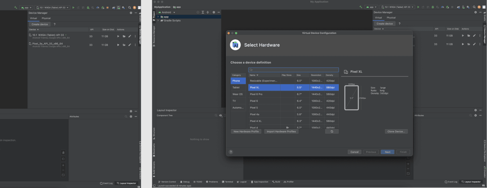Open the Android view dropdown in Project panel

[x=167, y=12]
